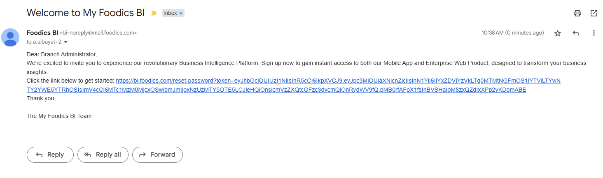Click the sender's profile avatar
The width and height of the screenshot is (603, 178).
tap(10, 37)
